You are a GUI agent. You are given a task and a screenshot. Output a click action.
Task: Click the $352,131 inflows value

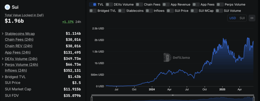point(72,70)
